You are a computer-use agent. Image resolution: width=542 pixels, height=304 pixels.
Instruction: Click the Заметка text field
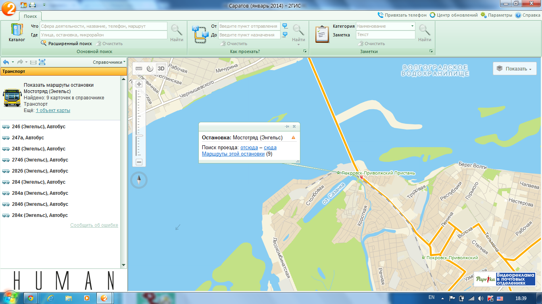click(385, 35)
